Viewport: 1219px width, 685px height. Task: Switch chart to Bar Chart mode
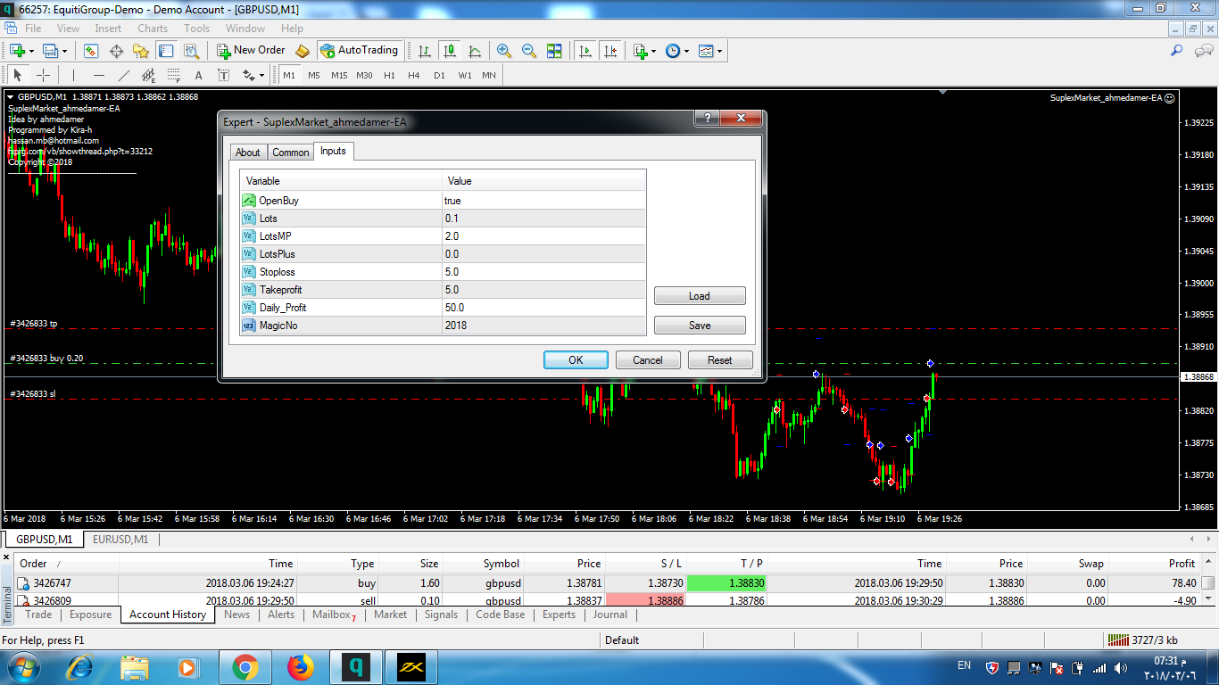(425, 51)
